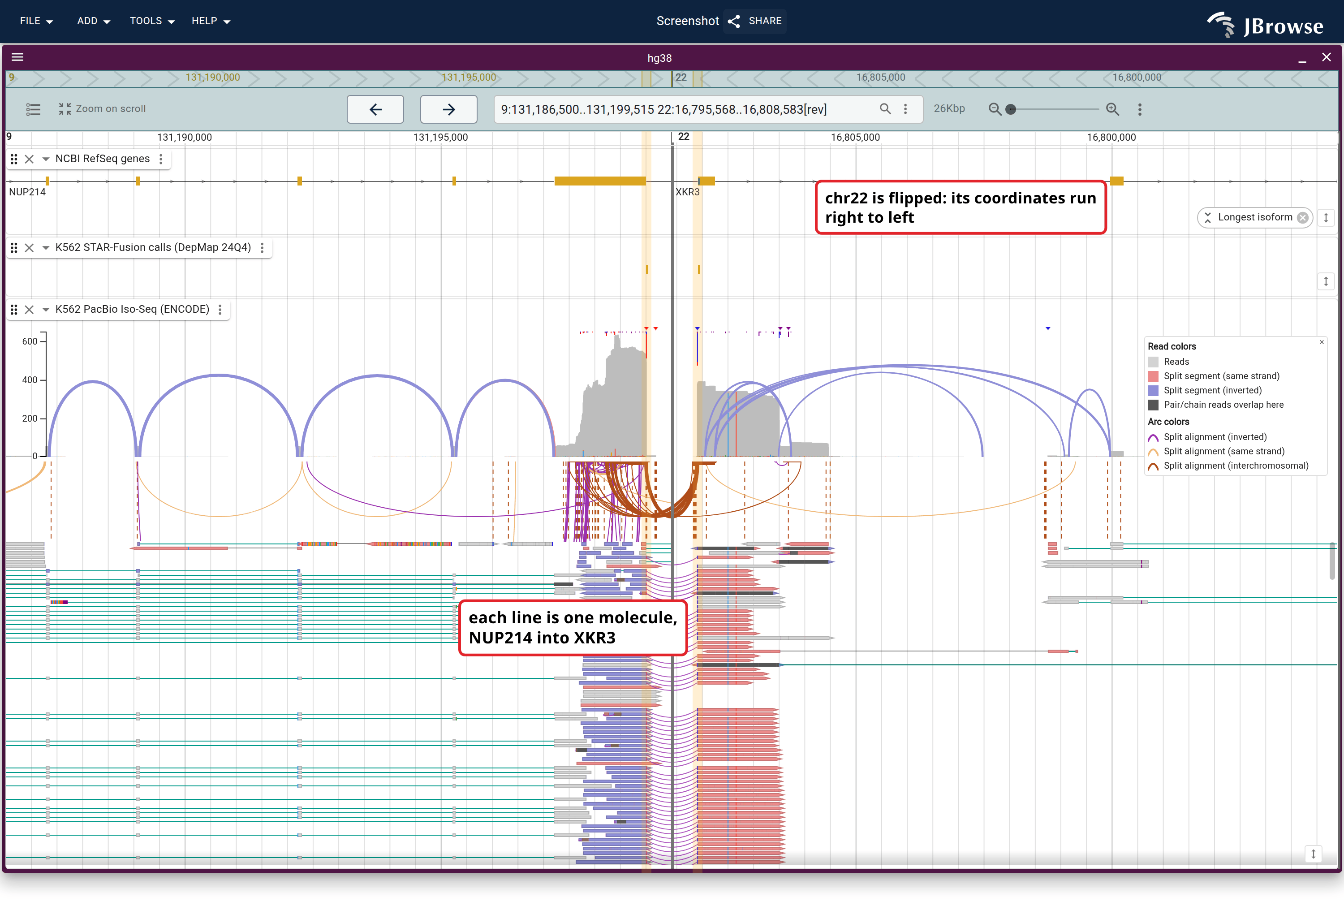The image size is (1344, 923).
Task: Open the track selector list icon
Action: coord(34,109)
